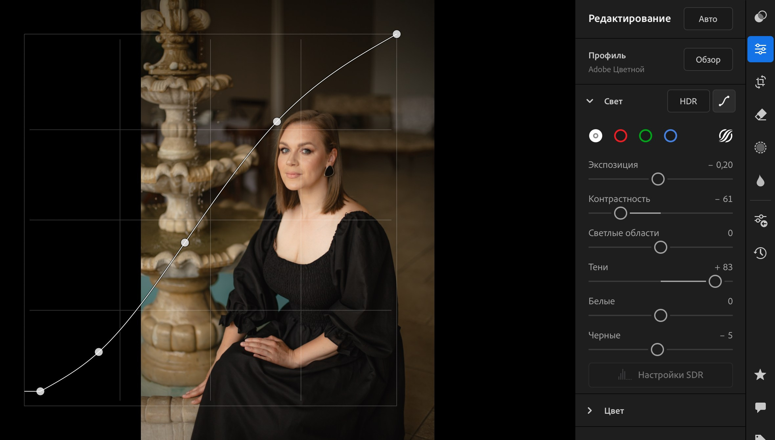
Task: Open the comments speech bubble icon
Action: pos(760,408)
